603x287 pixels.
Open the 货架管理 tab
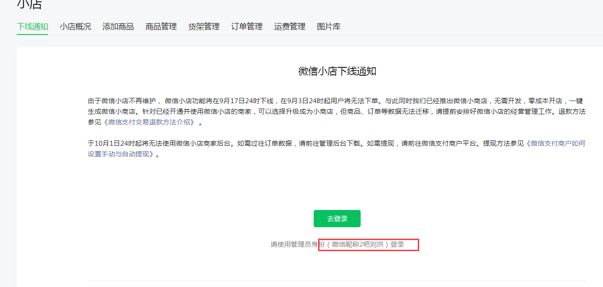tap(204, 27)
